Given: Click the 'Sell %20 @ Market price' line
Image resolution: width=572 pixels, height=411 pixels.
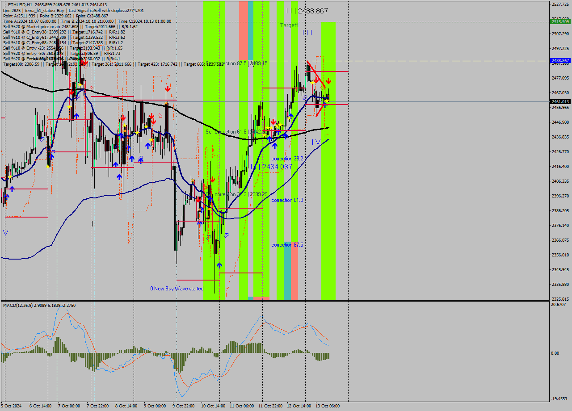Looking at the screenshot, I should click(70, 26).
